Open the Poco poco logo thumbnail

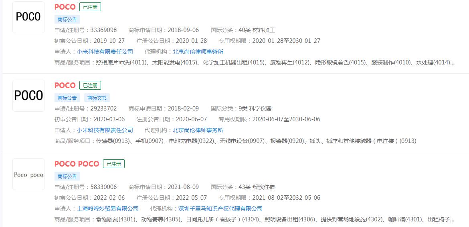(28, 174)
